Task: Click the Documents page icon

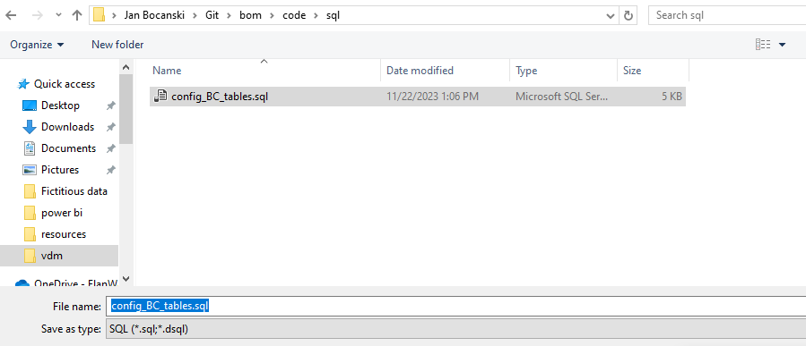Action: (x=30, y=148)
